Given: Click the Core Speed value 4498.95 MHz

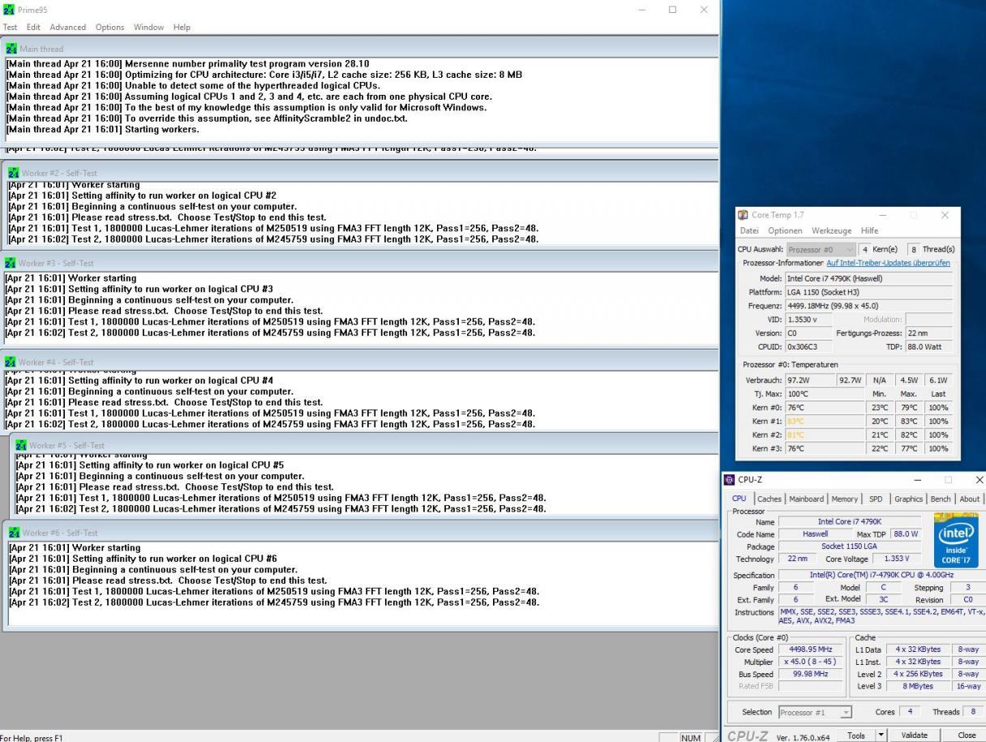Looking at the screenshot, I should [810, 650].
